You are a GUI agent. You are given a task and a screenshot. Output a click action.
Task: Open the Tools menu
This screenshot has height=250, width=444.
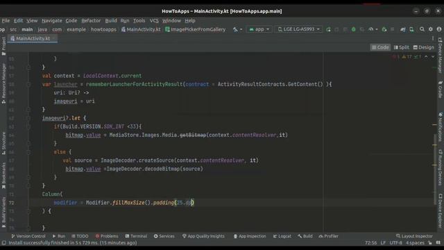pos(139,20)
